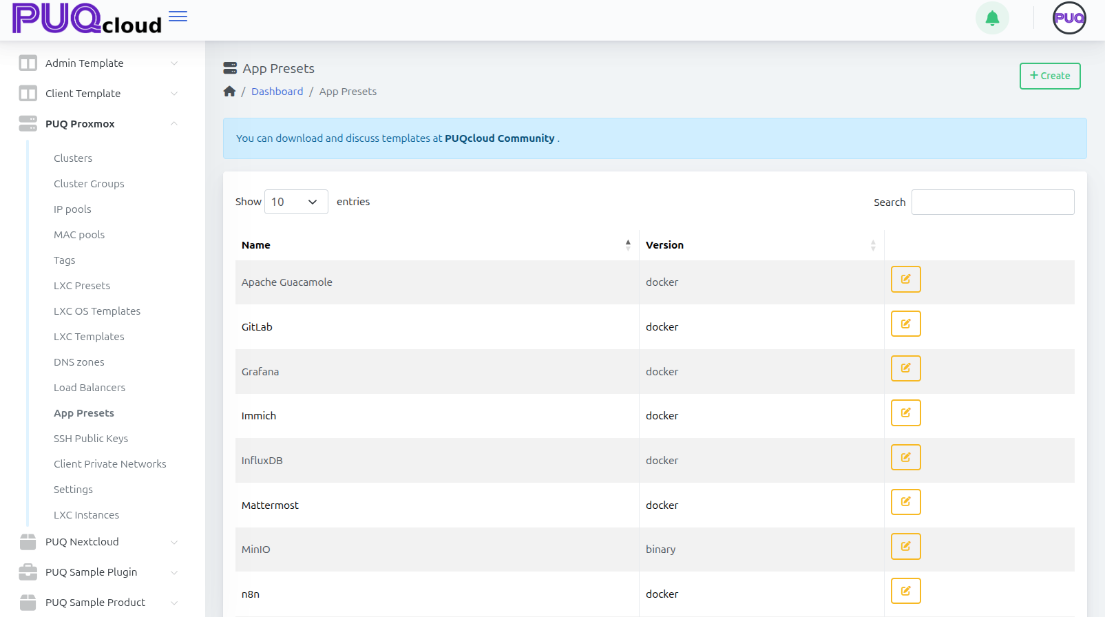The image size is (1105, 617).
Task: Edit the MinIO preset
Action: (905, 547)
